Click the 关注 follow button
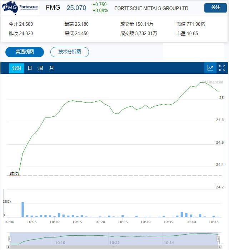 (215, 8)
